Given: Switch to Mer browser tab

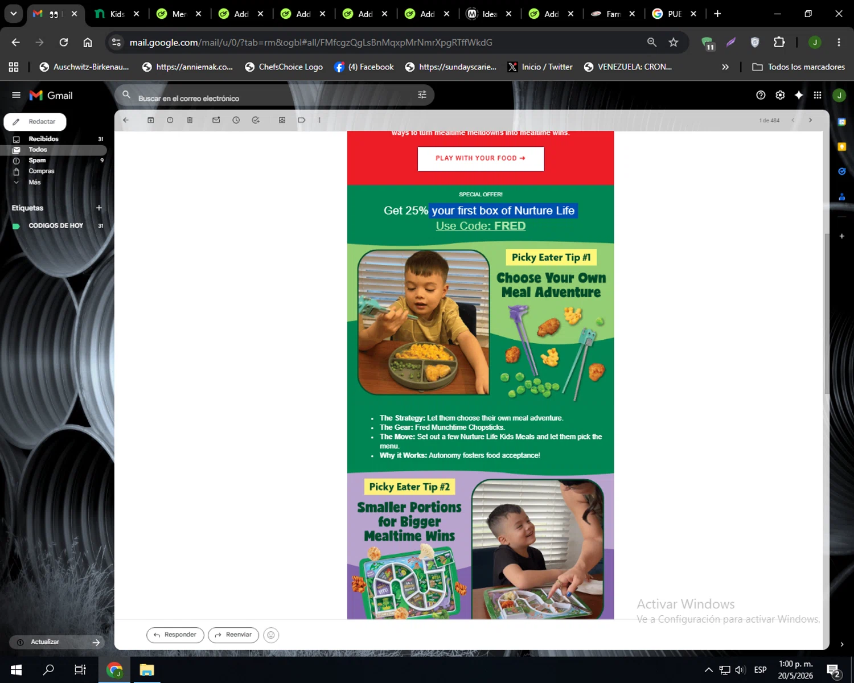Looking at the screenshot, I should [179, 14].
